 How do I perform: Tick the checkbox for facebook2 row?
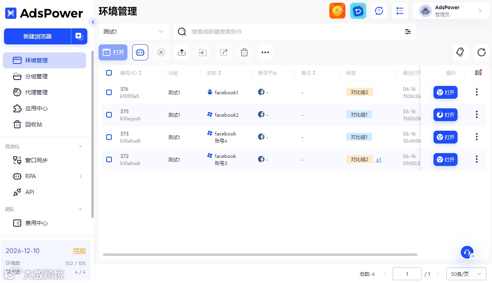(109, 115)
